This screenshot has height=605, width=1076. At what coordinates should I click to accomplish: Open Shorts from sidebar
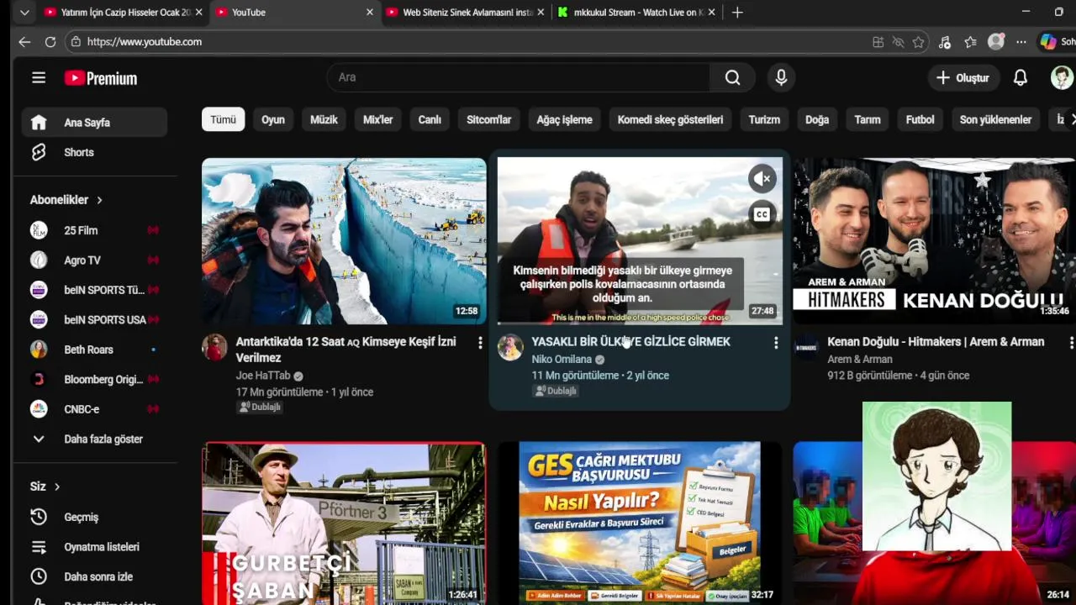[94, 152]
